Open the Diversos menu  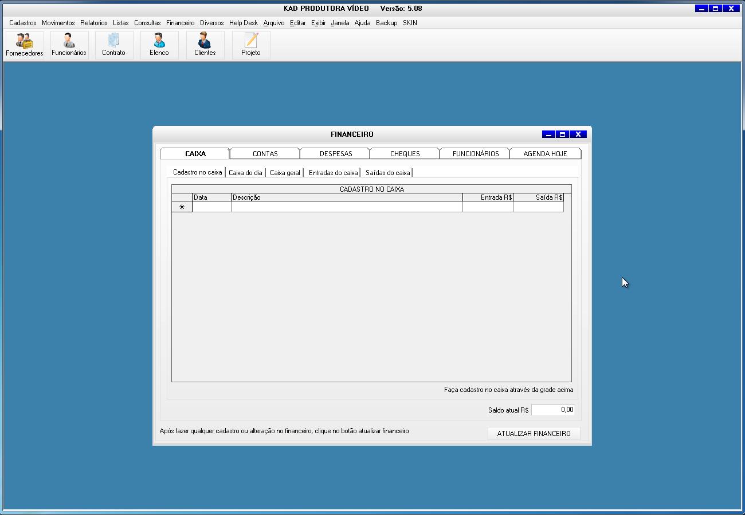pyautogui.click(x=212, y=23)
